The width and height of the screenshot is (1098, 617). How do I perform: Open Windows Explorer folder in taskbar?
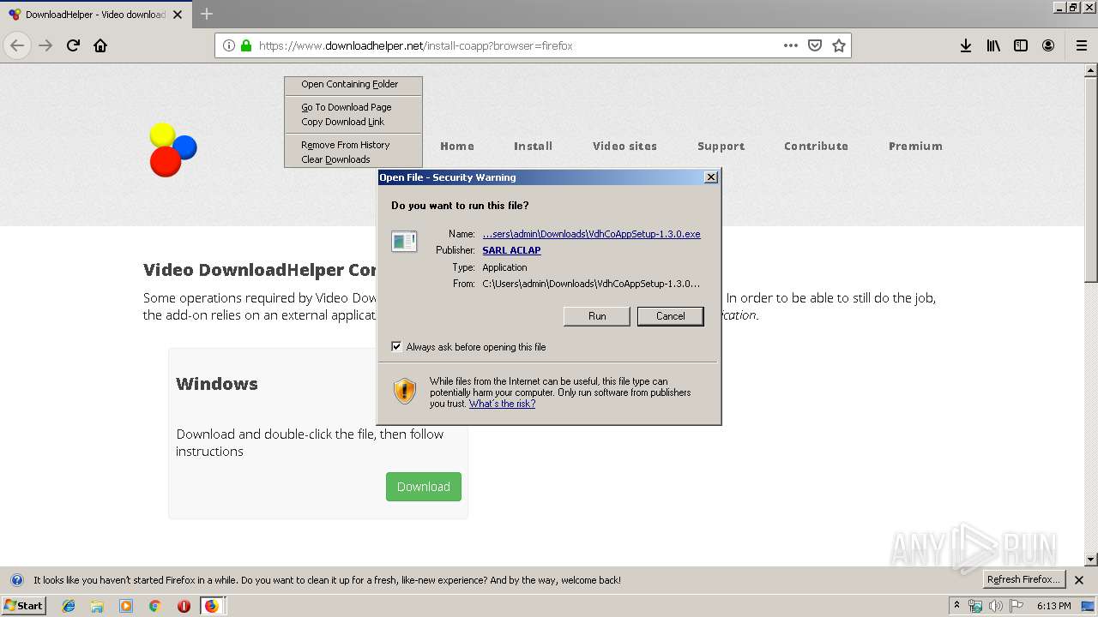(97, 606)
